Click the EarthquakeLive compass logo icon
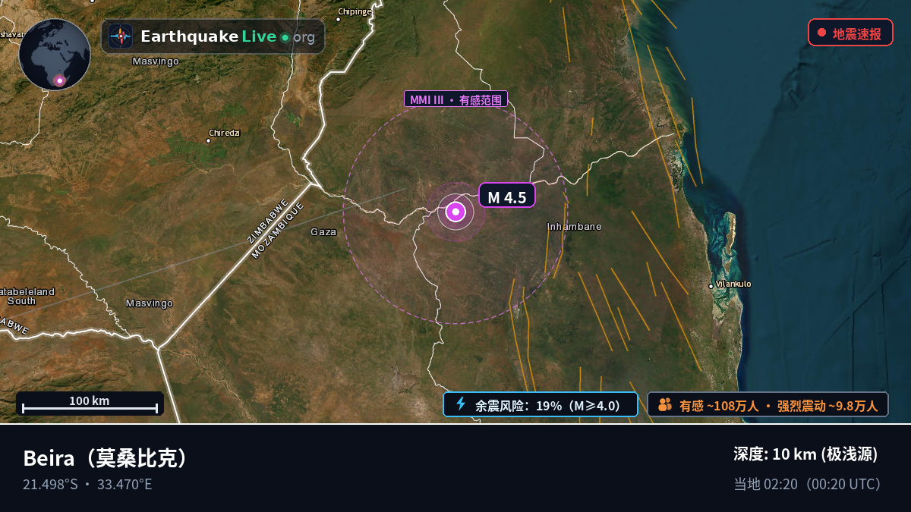The height and width of the screenshot is (512, 911). 120,36
